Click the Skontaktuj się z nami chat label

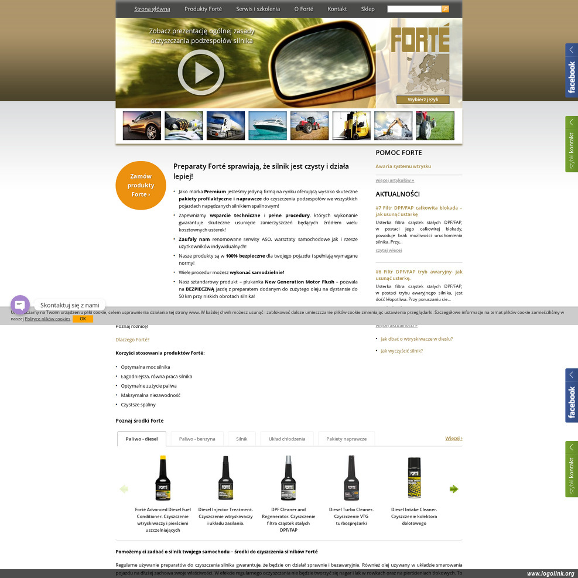click(70, 305)
